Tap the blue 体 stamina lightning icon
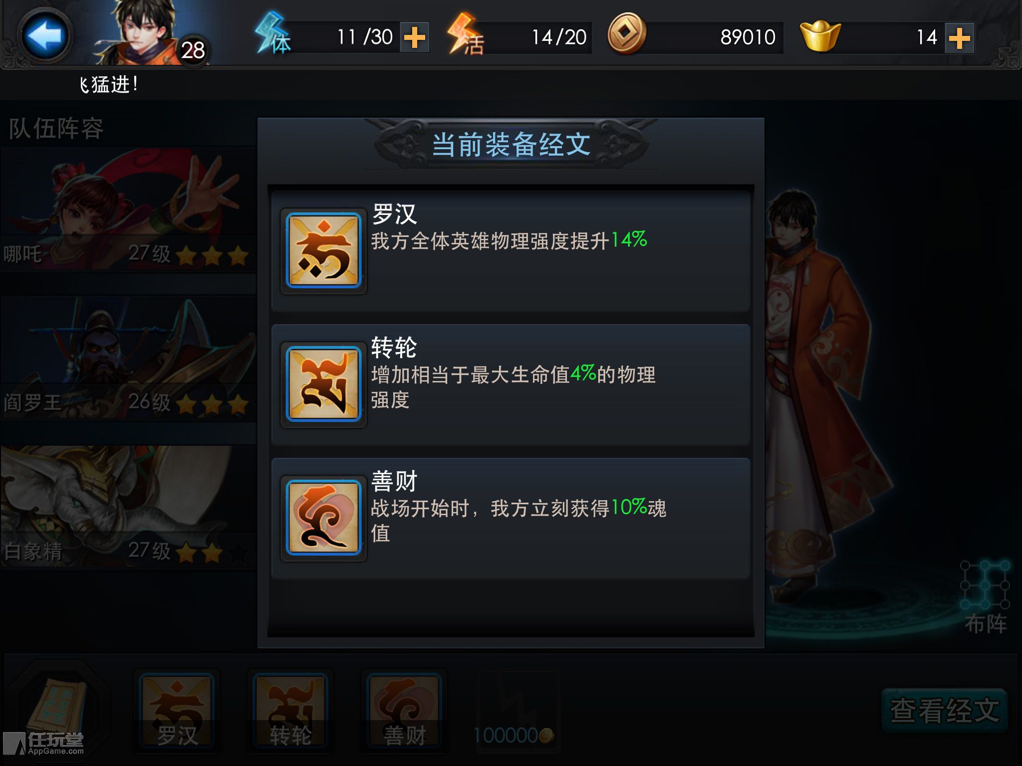The height and width of the screenshot is (766, 1022). pyautogui.click(x=273, y=35)
